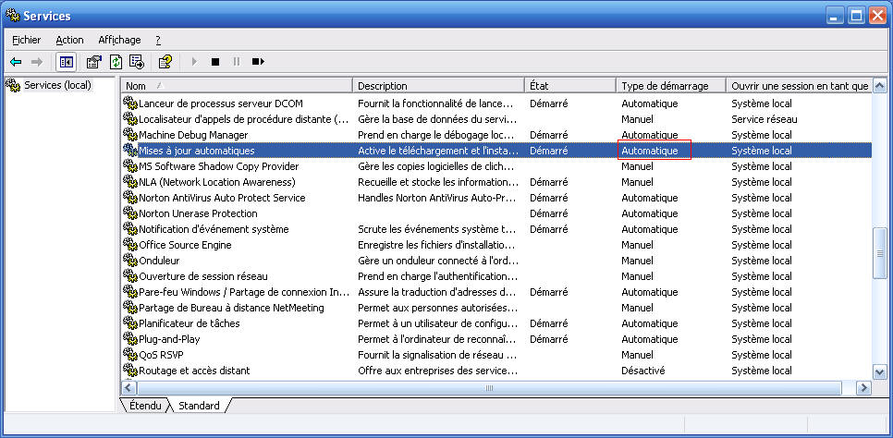
Task: Open the Affichage menu
Action: pyautogui.click(x=119, y=40)
